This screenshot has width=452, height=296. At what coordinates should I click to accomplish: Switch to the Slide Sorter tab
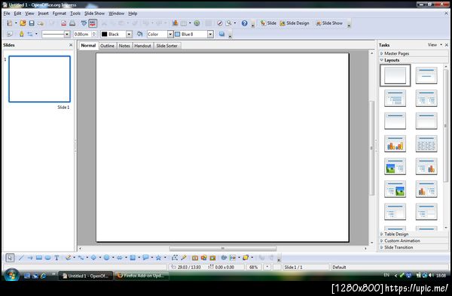167,46
